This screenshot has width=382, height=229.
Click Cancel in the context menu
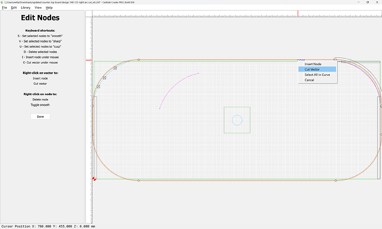309,80
